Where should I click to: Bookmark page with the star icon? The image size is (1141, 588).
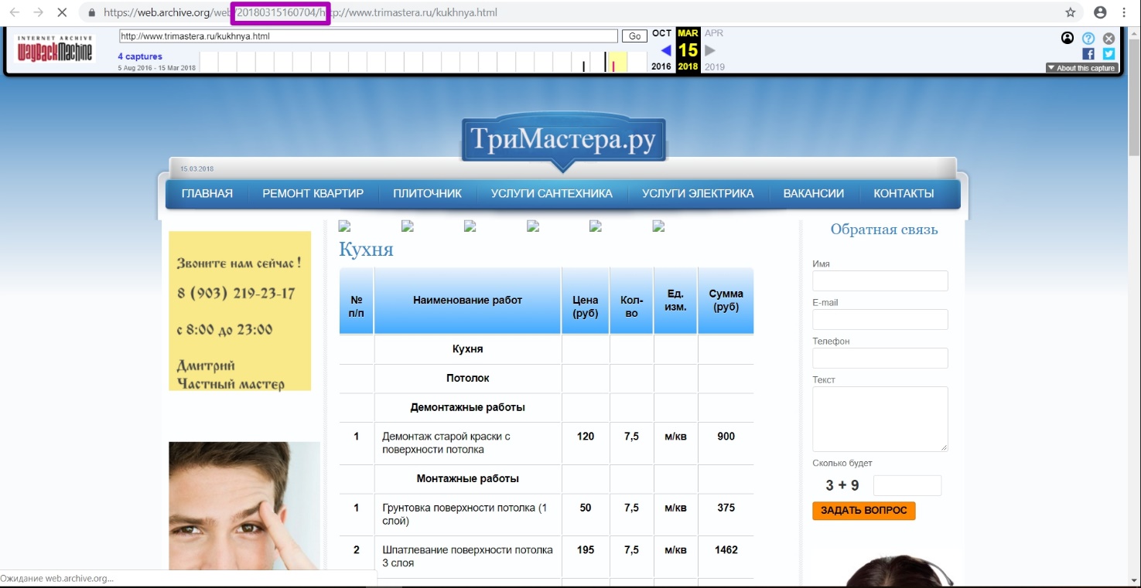click(1071, 13)
